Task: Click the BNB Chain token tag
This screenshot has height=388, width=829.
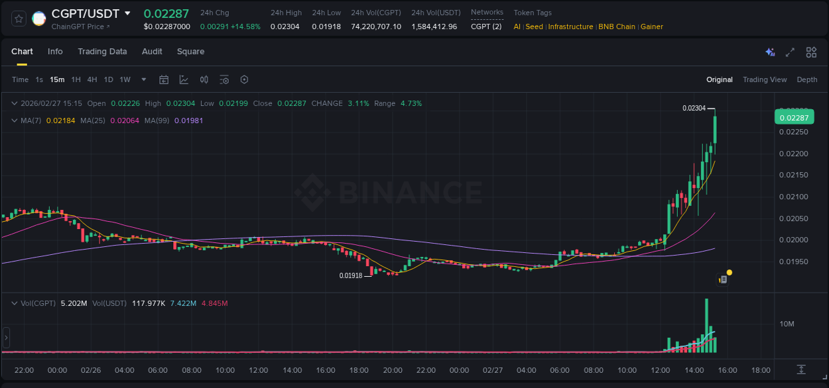Action: [617, 26]
